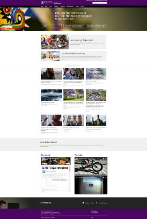The height and width of the screenshot is (219, 147).
Task: Click the magnifier icon in search box
Action: (x=106, y=3)
